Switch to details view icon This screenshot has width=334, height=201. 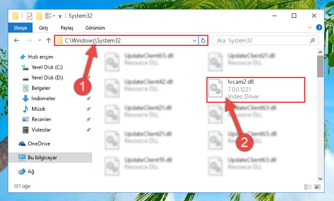308,187
